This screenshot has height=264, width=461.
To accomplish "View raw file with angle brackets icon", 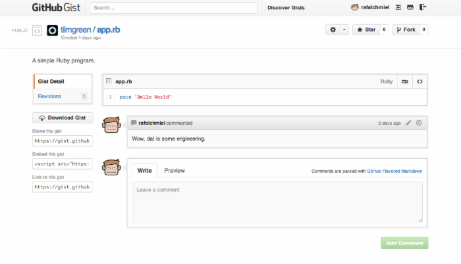I will 420,81.
